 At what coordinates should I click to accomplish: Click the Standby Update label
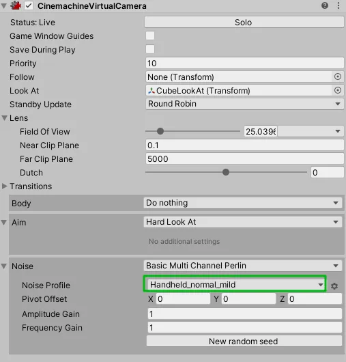click(x=40, y=105)
